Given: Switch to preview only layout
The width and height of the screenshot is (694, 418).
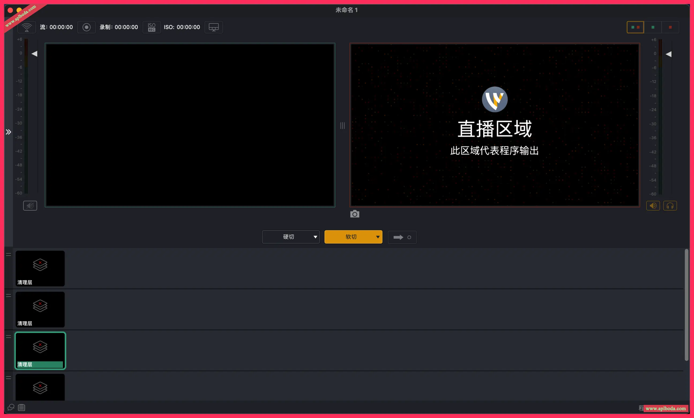Looking at the screenshot, I should pyautogui.click(x=652, y=27).
